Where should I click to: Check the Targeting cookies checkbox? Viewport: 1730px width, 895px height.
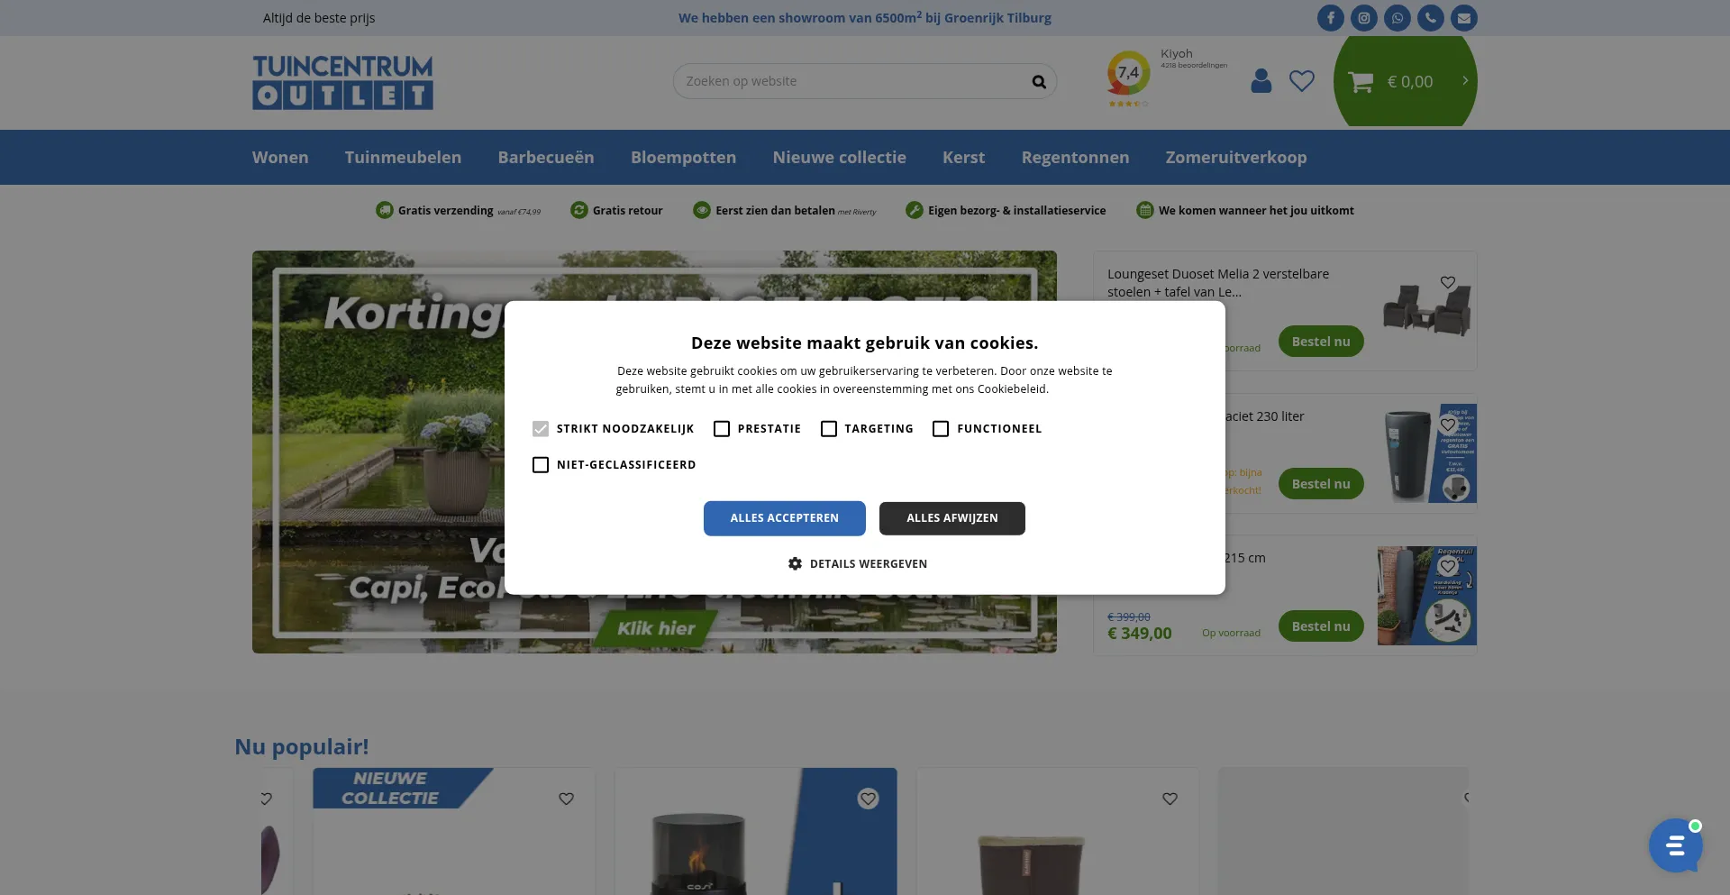[829, 429]
